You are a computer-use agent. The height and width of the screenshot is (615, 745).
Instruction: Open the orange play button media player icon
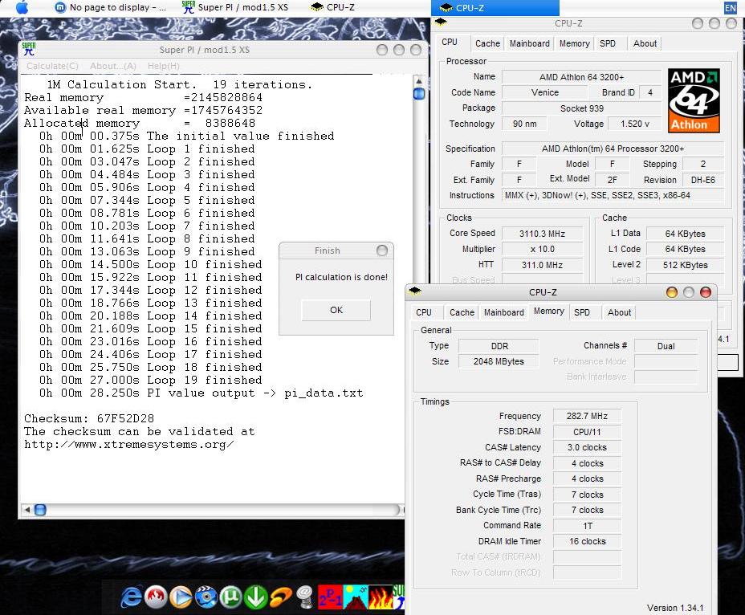[x=181, y=597]
